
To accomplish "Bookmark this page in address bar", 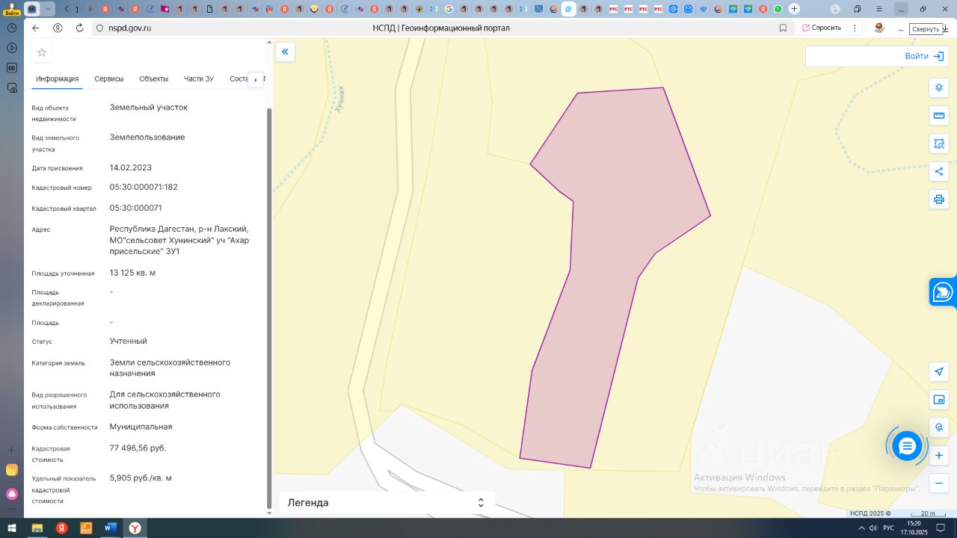I will [x=783, y=28].
